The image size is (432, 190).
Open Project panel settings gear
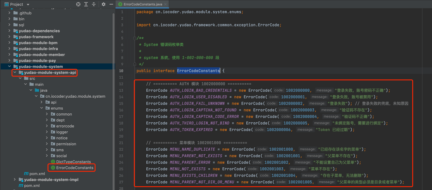click(x=104, y=4)
